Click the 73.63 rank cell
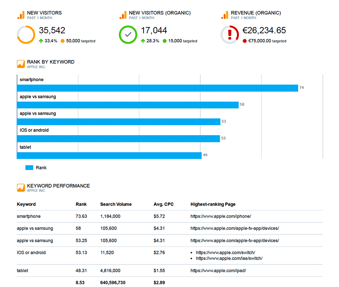Screen dimensions: 339x287 click(81, 216)
